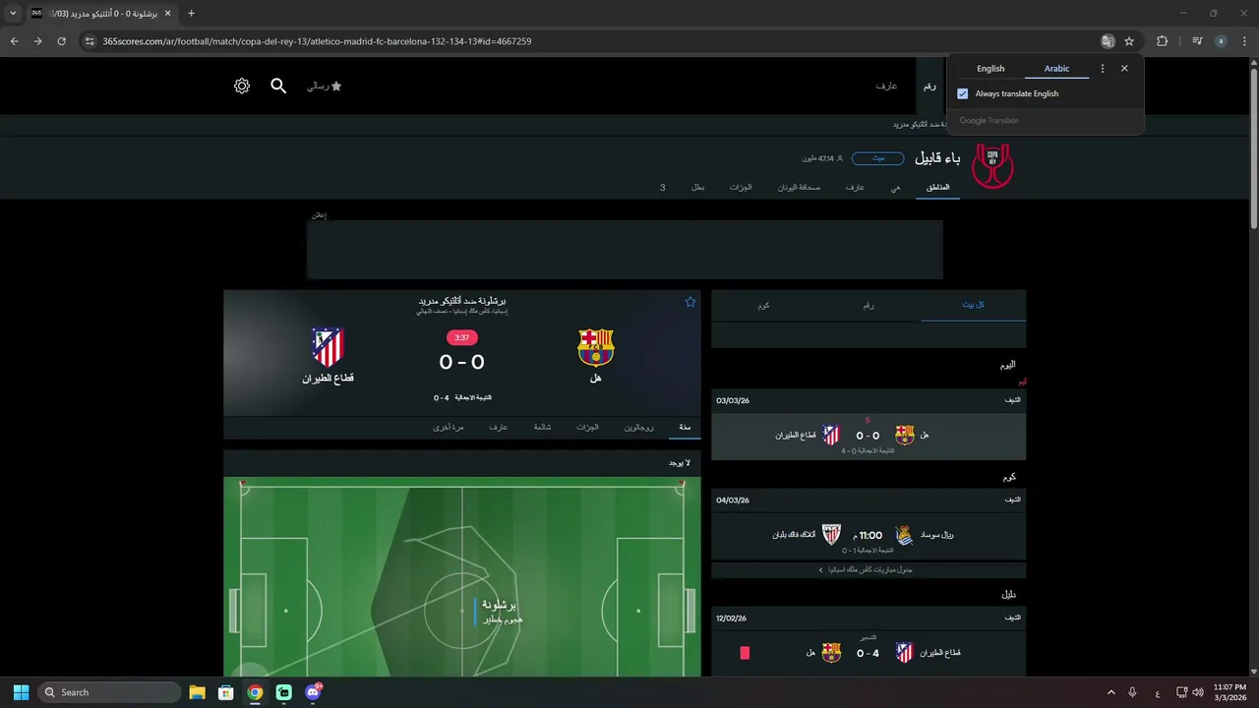Open Chrome media control icon in toolbar
The height and width of the screenshot is (708, 1259).
pyautogui.click(x=1197, y=41)
